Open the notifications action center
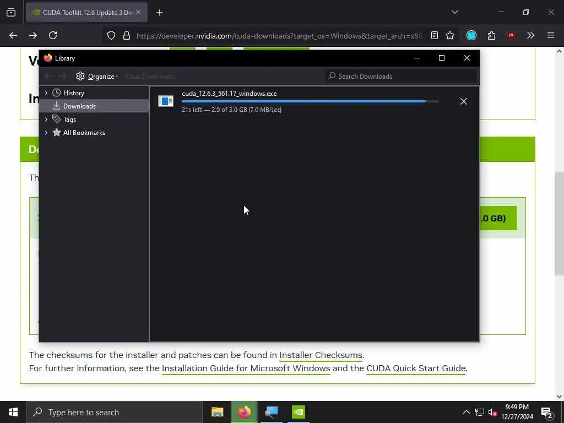The height and width of the screenshot is (423, 564). pos(547,413)
